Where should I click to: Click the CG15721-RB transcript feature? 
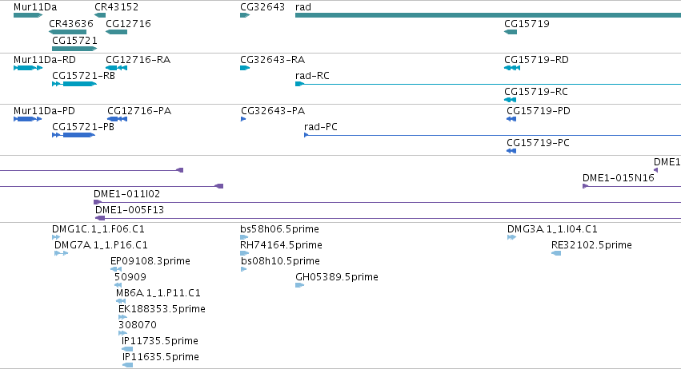pos(74,84)
